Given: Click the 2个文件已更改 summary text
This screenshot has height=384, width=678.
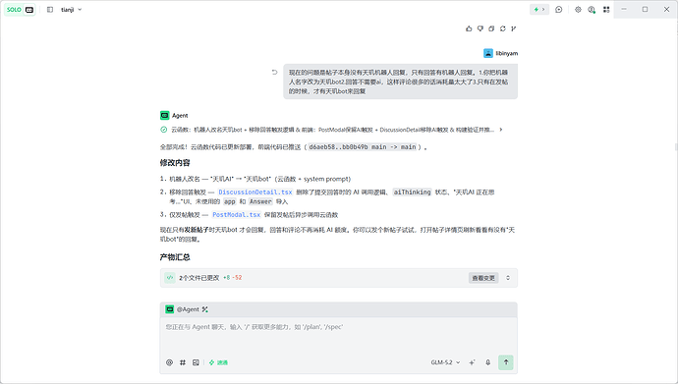Looking at the screenshot, I should [x=199, y=278].
